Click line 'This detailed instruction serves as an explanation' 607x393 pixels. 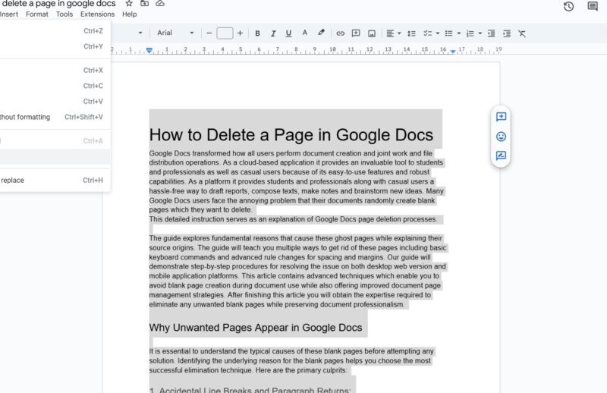(x=293, y=219)
